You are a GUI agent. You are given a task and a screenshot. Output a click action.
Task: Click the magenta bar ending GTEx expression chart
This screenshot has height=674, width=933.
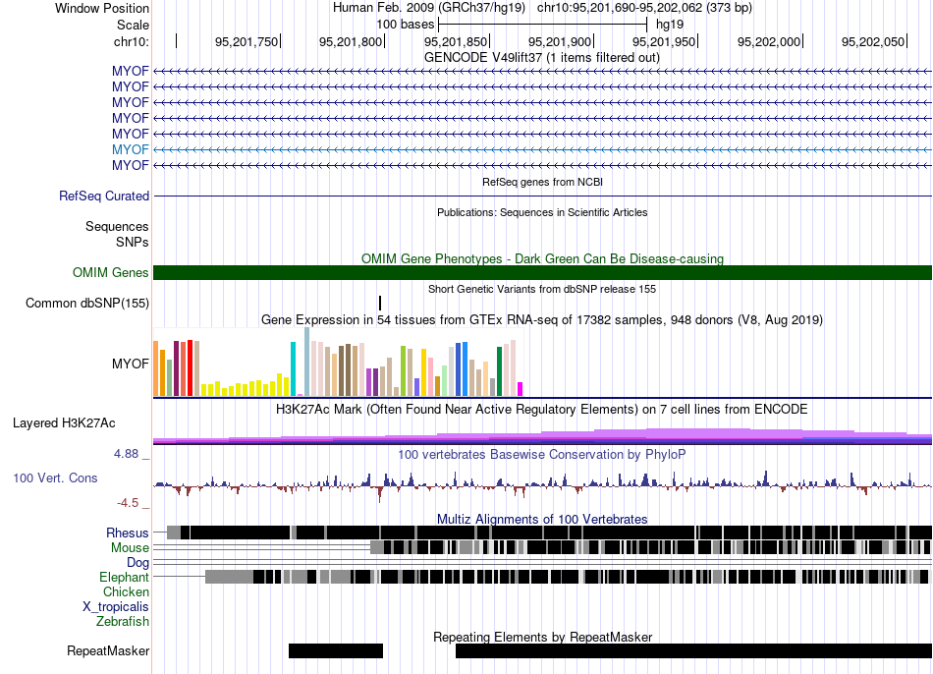pyautogui.click(x=521, y=389)
